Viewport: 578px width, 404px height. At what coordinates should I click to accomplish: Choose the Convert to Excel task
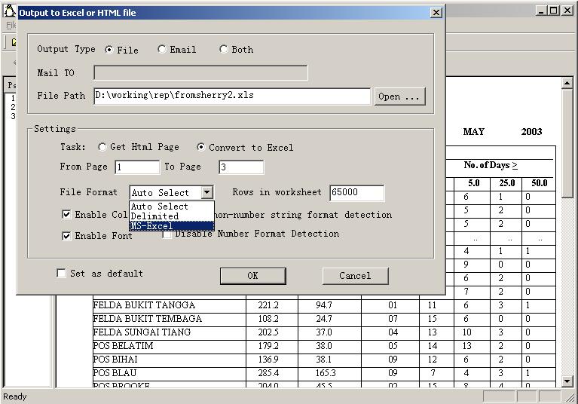(201, 147)
